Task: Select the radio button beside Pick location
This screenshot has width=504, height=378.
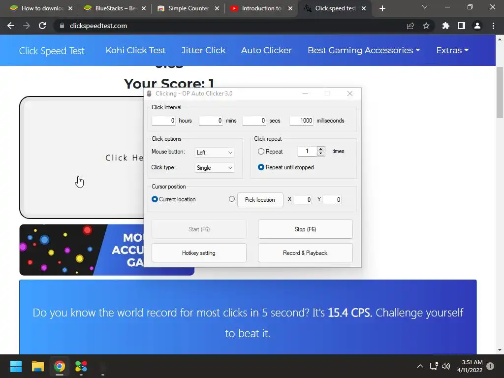Action: (x=232, y=199)
